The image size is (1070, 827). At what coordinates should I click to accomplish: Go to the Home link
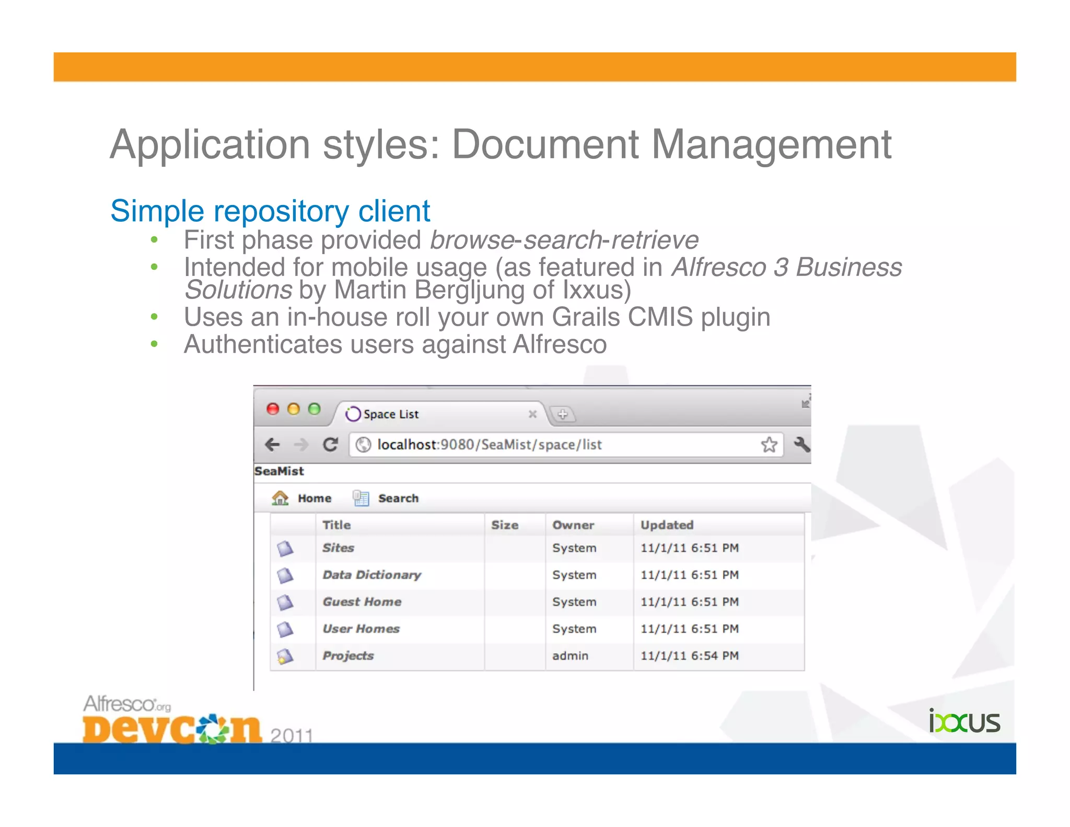tap(315, 499)
